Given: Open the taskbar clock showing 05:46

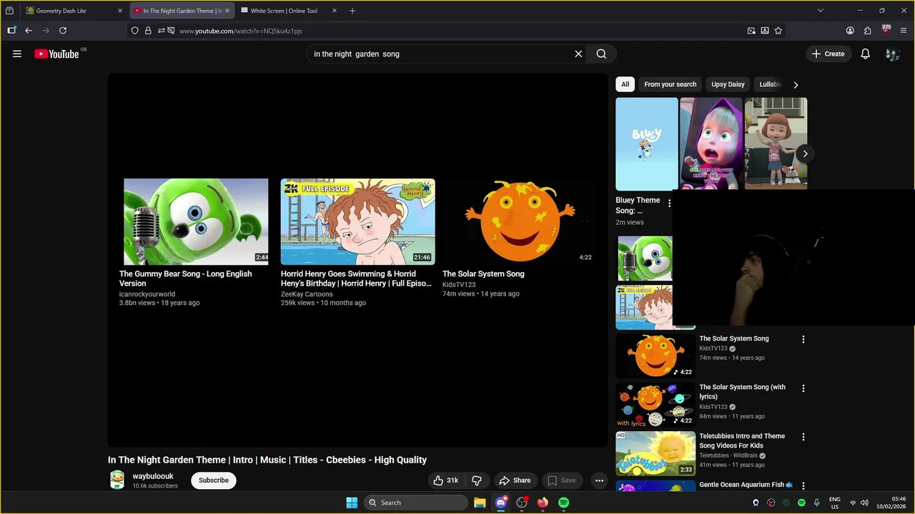Looking at the screenshot, I should 892,503.
